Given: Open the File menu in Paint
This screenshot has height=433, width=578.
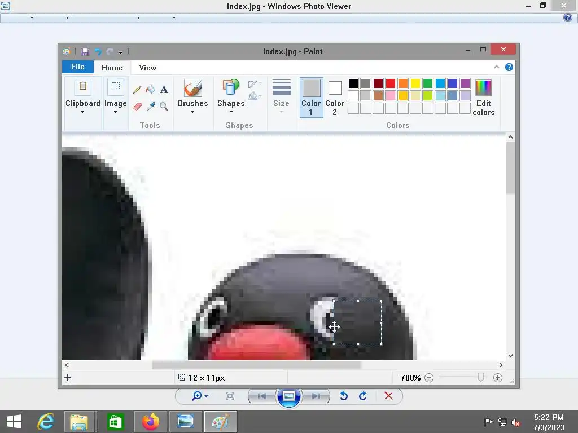Looking at the screenshot, I should click(x=78, y=67).
